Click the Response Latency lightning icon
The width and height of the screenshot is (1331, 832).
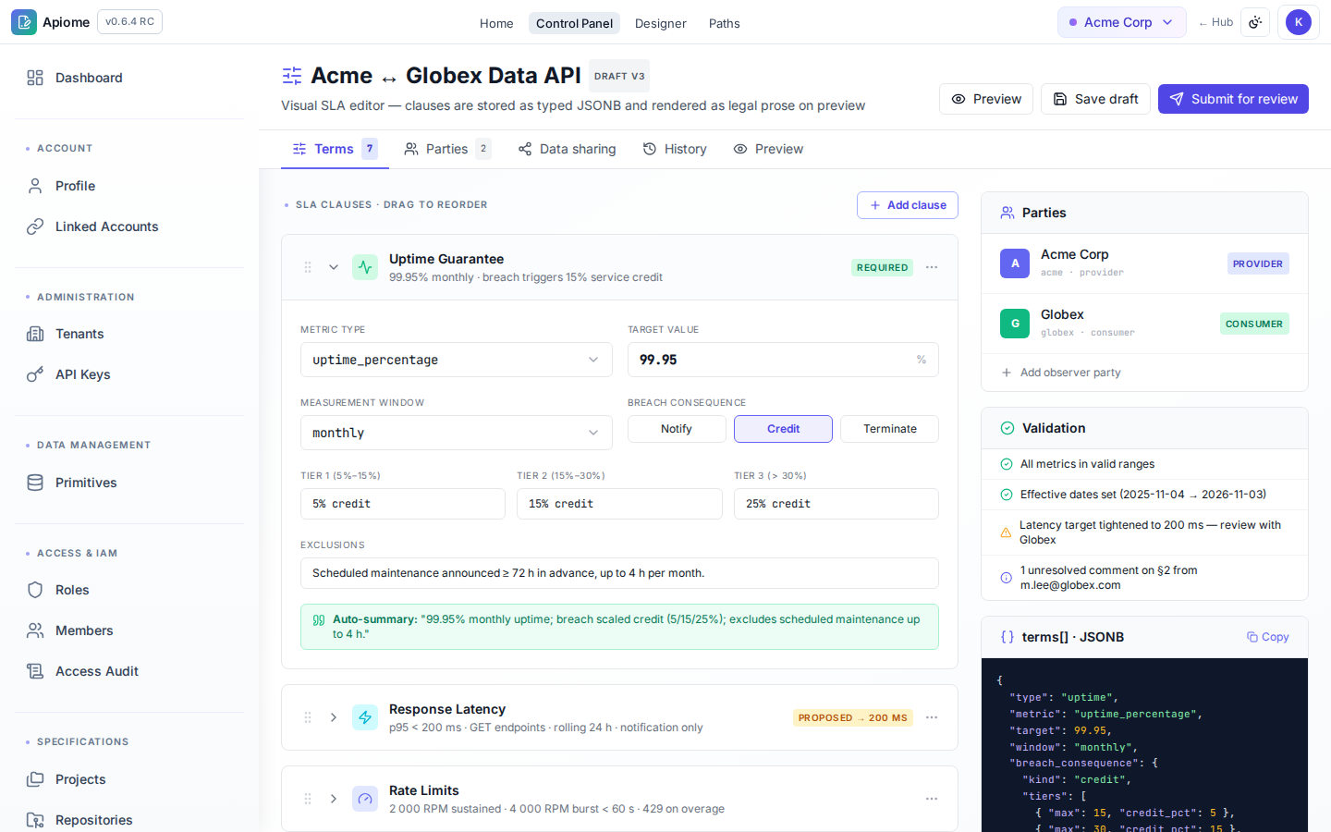click(365, 717)
